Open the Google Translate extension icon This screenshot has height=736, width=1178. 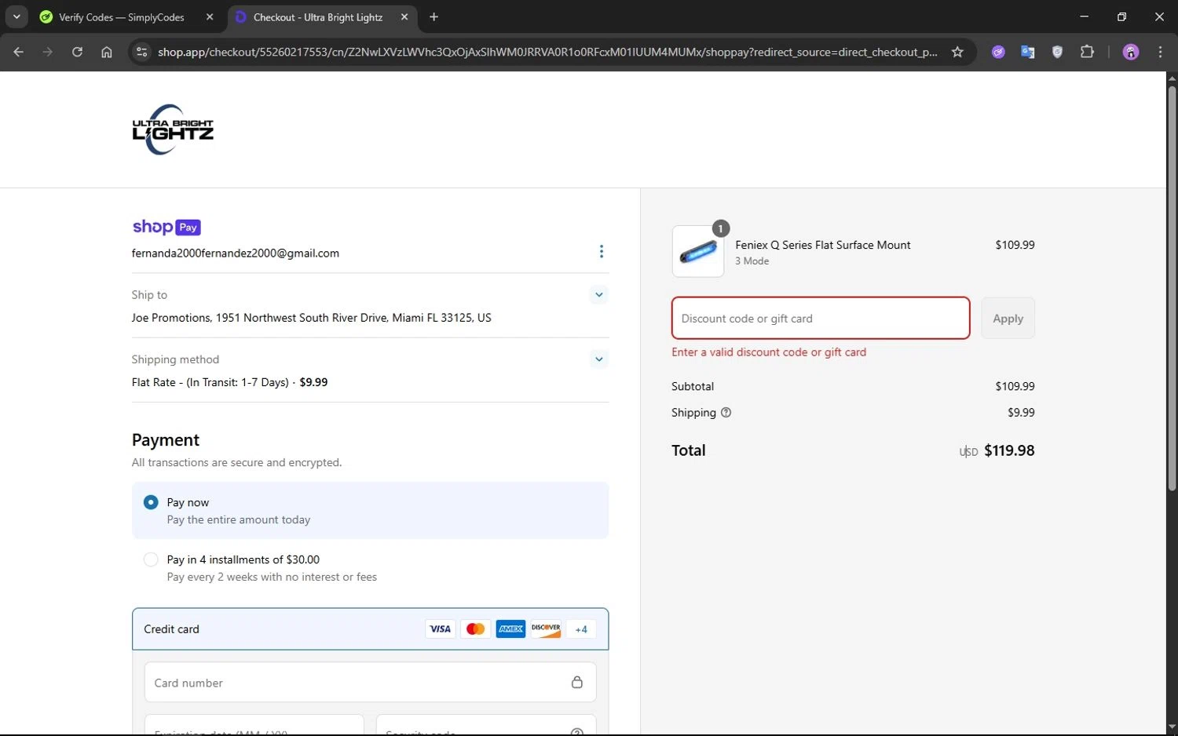1027,52
